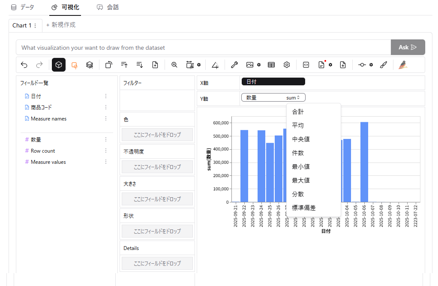The height and width of the screenshot is (286, 438).
Task: Choose 分散 from aggregation menu
Action: (x=314, y=194)
